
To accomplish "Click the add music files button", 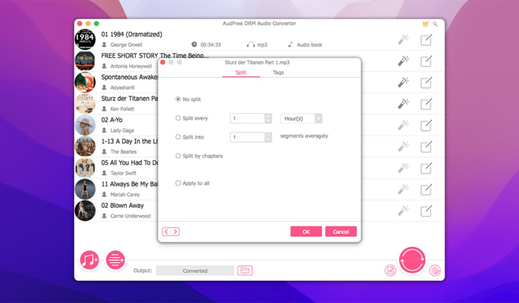I will point(90,261).
